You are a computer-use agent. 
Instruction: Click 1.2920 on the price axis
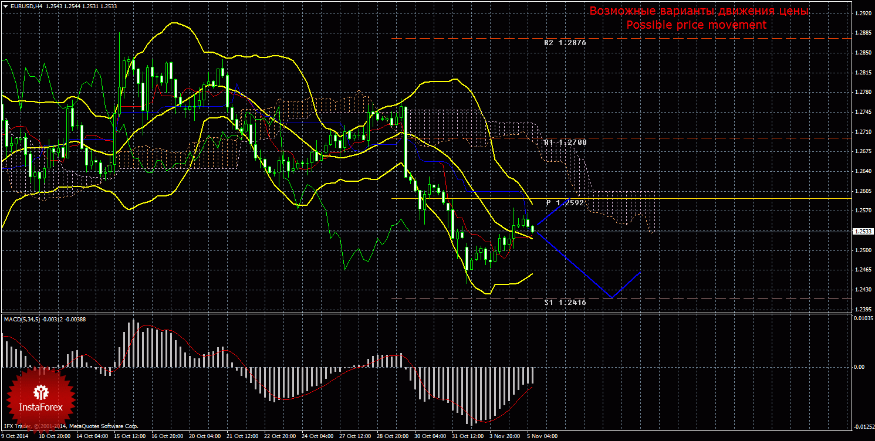click(x=862, y=13)
